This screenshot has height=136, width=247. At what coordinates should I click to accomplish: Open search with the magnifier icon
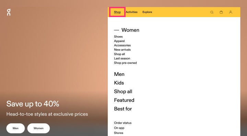(212, 12)
